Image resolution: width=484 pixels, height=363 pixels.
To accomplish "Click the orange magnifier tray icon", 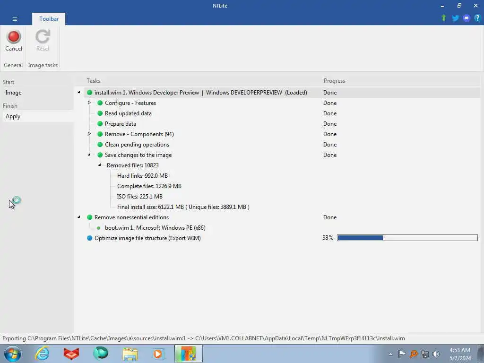I will pyautogui.click(x=414, y=354).
